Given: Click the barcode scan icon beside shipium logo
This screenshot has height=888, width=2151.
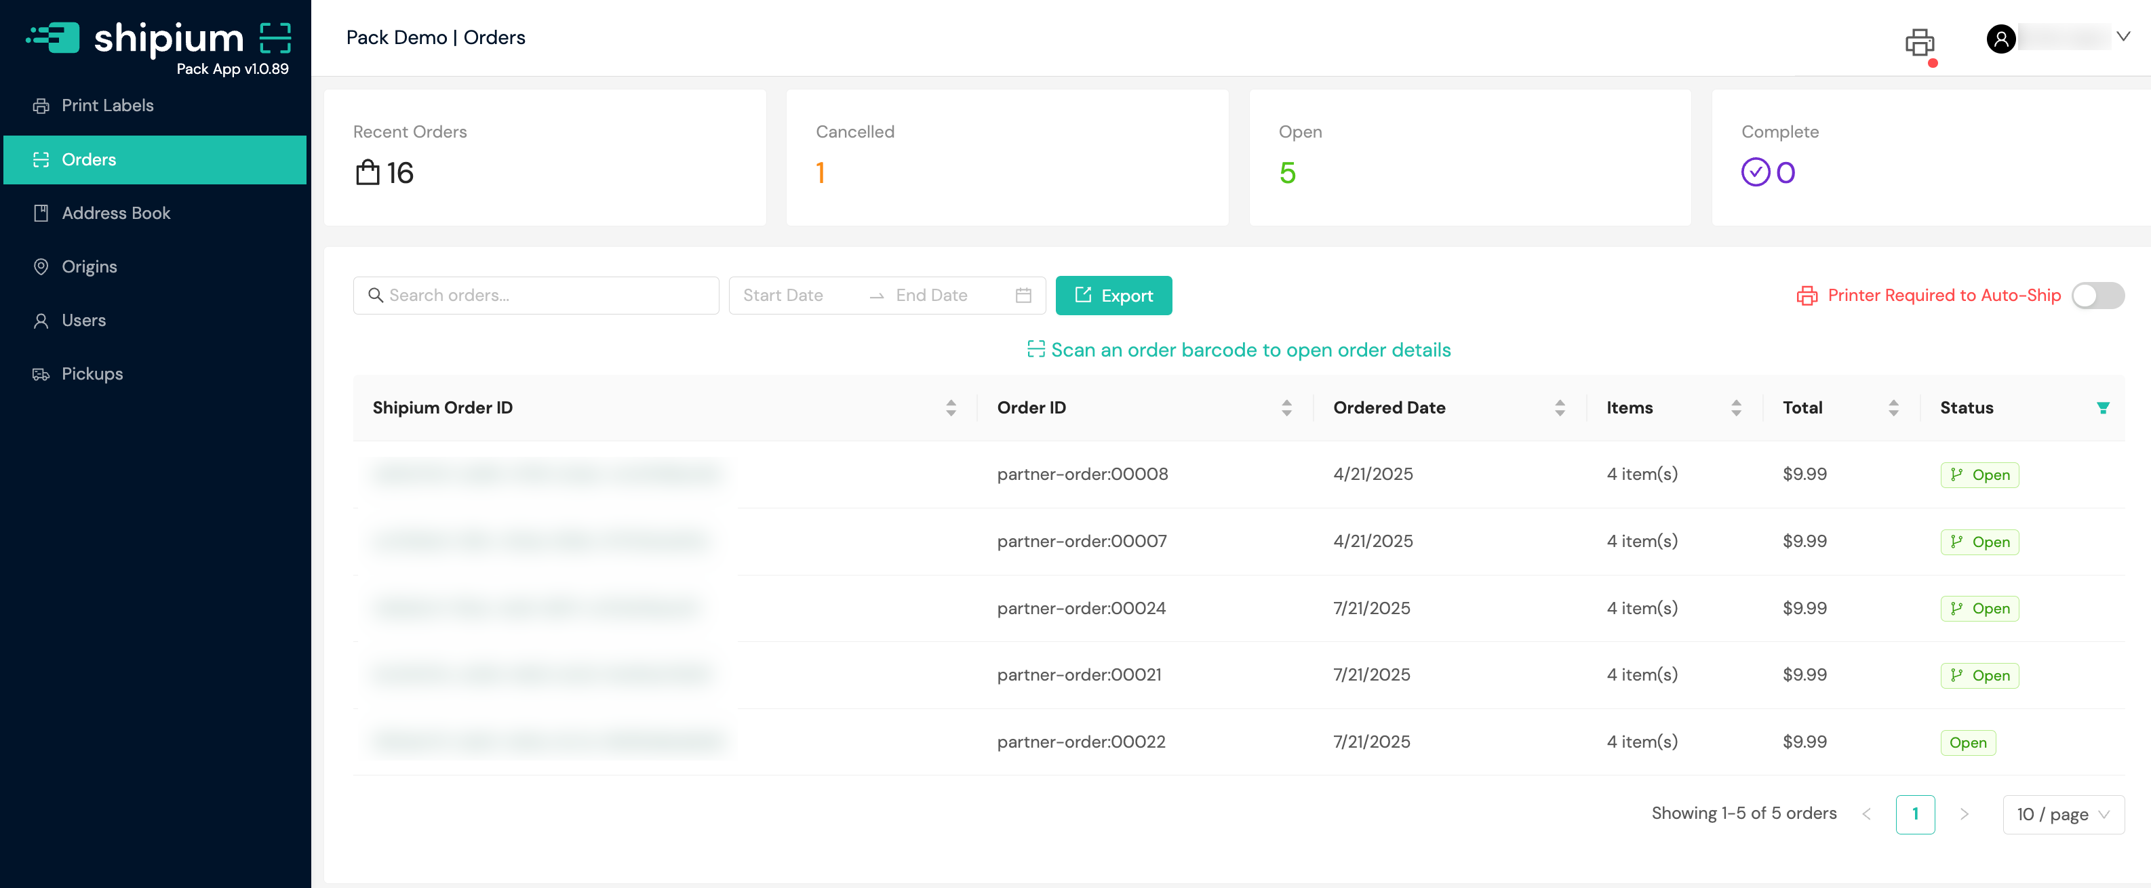Looking at the screenshot, I should tap(275, 39).
